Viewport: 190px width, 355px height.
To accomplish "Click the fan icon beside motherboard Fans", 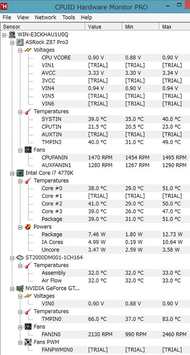I will click(28, 150).
